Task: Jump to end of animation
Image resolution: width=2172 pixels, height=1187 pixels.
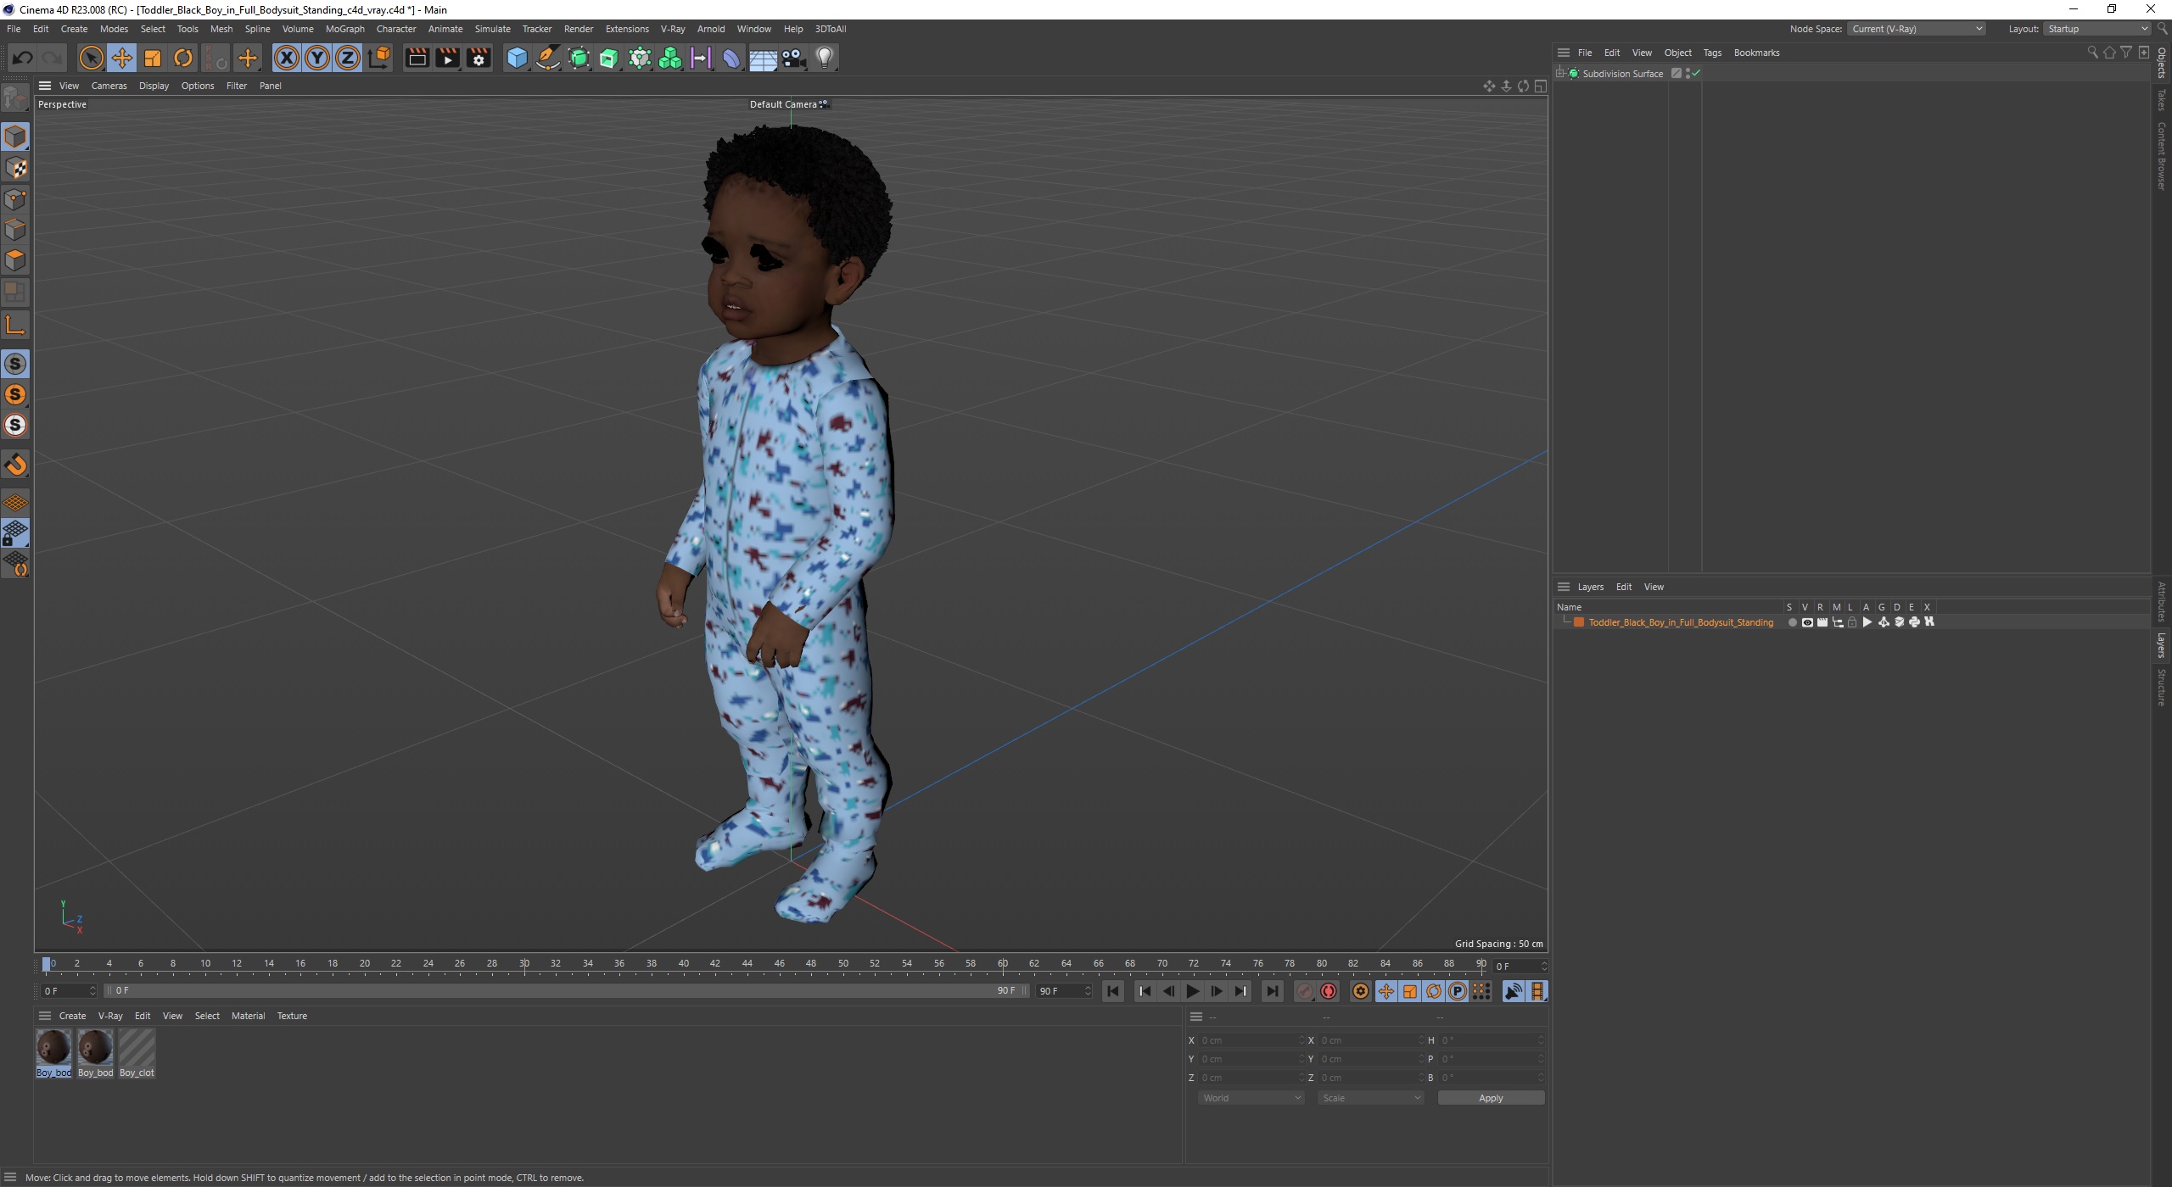Action: coord(1272,991)
